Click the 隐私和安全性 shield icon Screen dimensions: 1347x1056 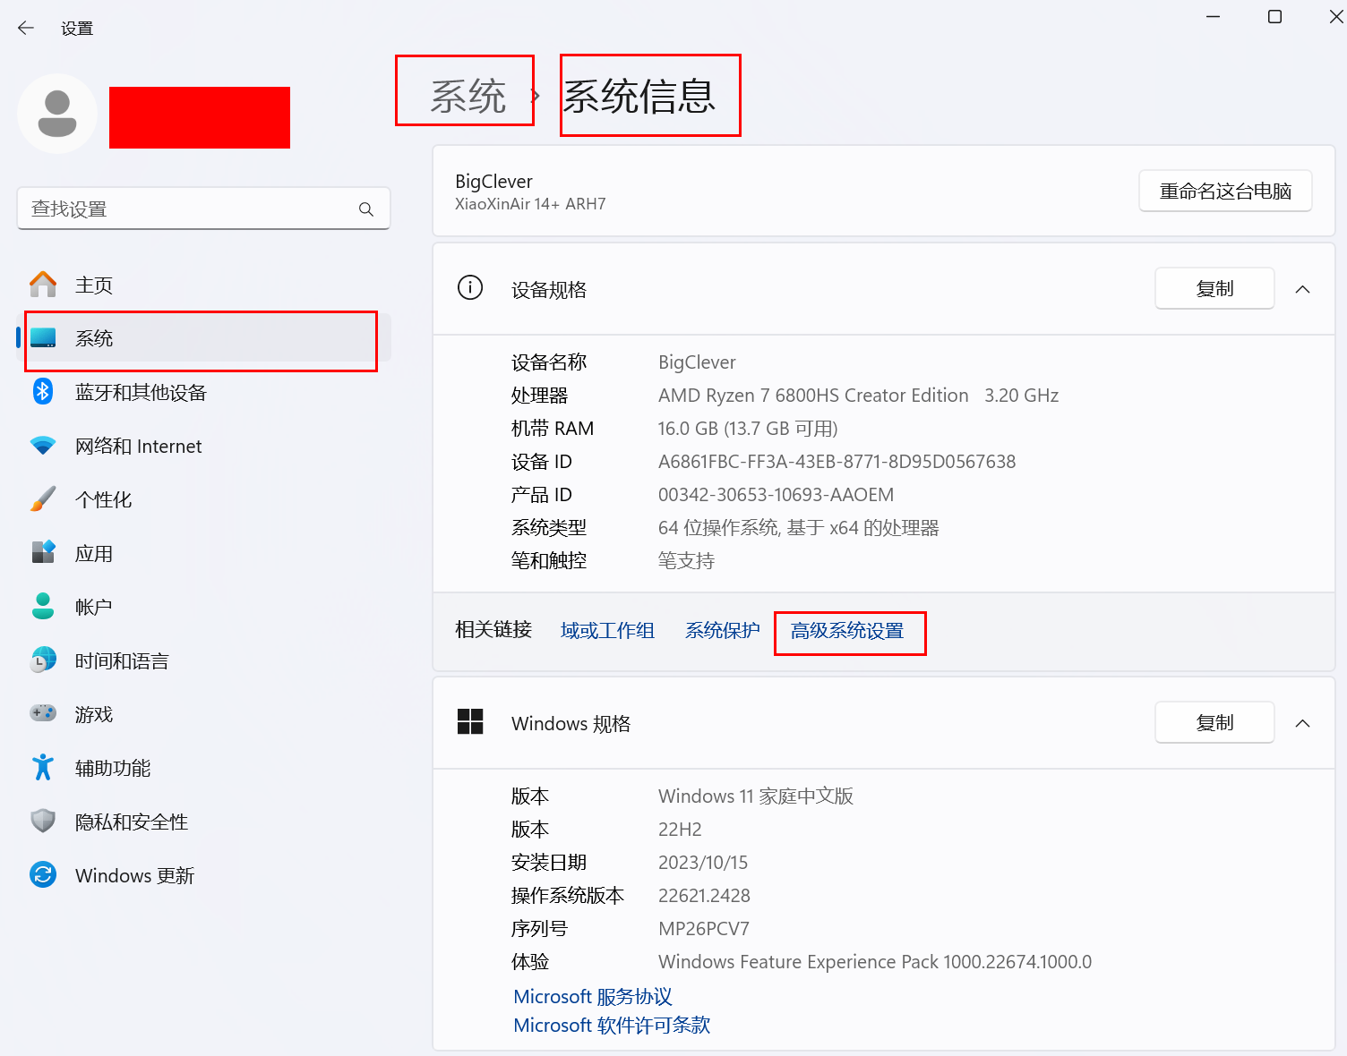[x=43, y=822]
